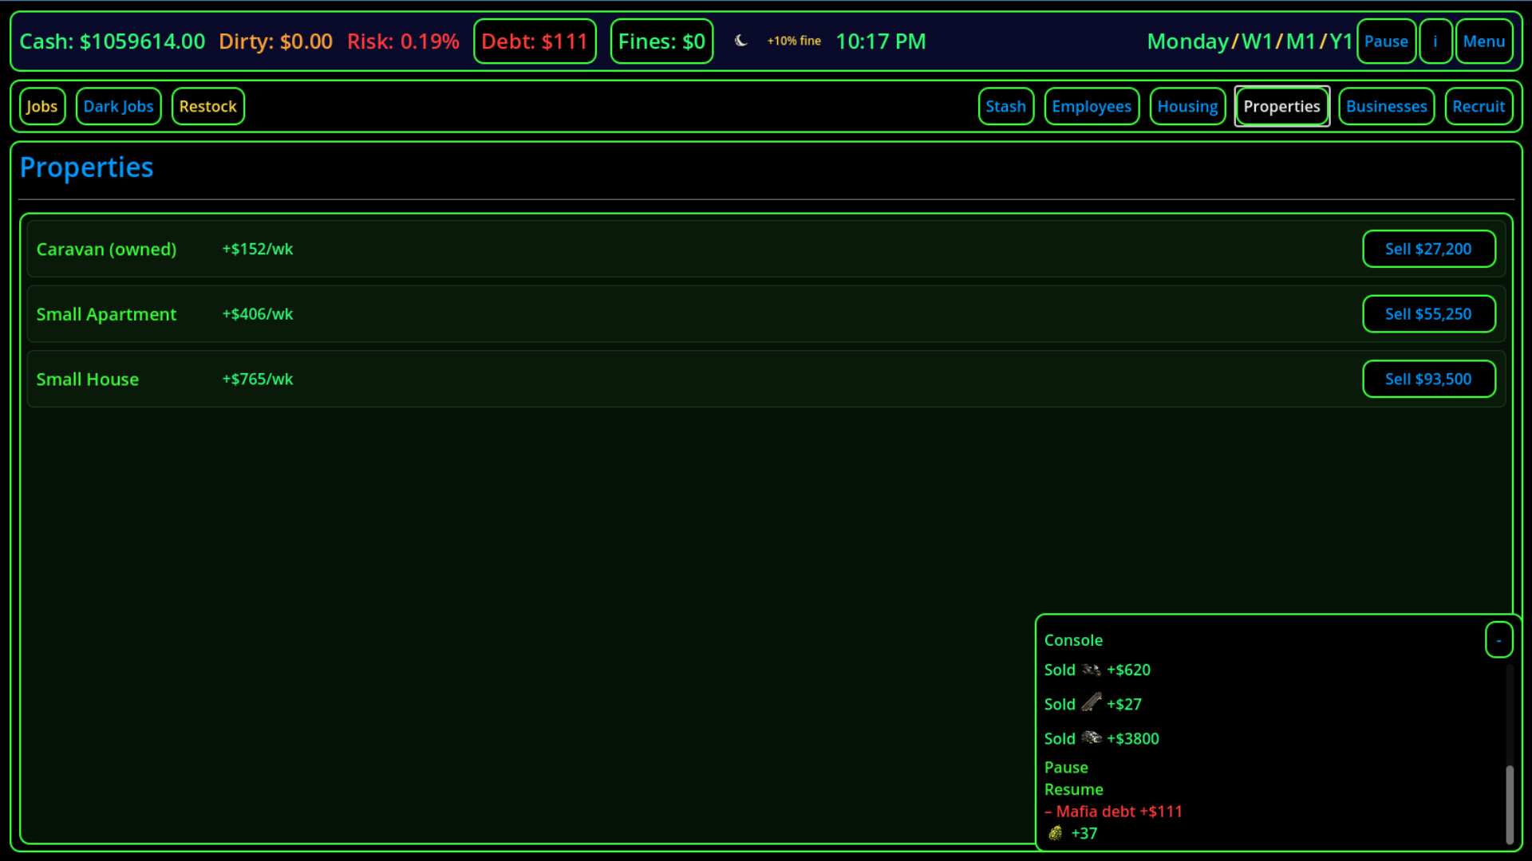This screenshot has width=1532, height=861.
Task: Open the Recruit tab
Action: pyautogui.click(x=1479, y=105)
